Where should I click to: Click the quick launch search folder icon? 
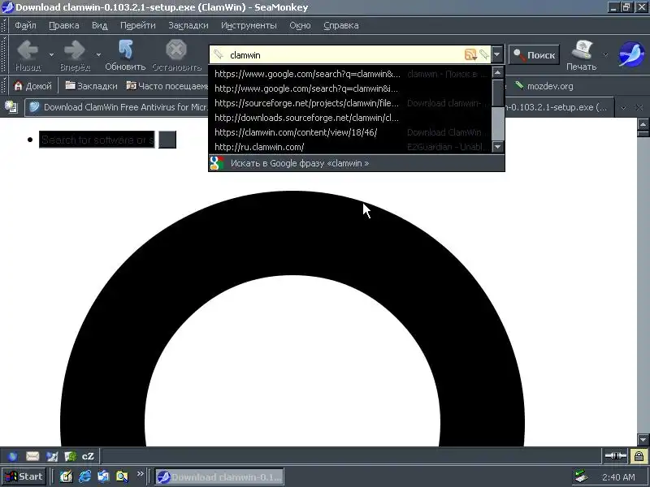122,476
